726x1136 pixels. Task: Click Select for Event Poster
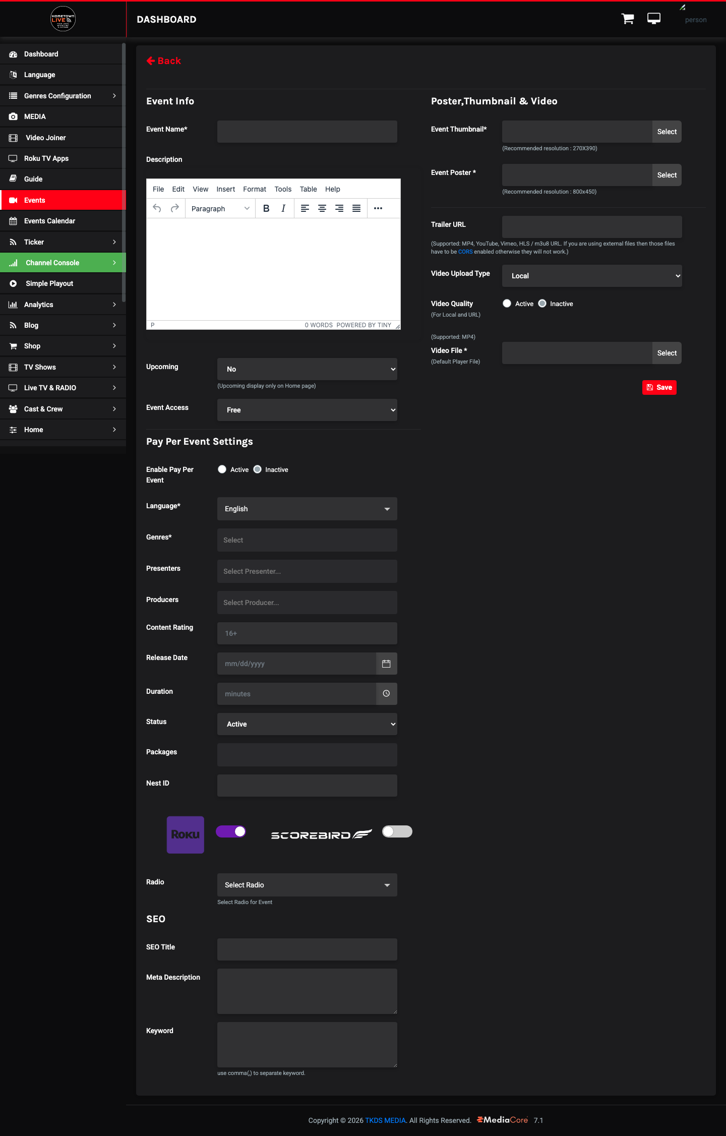[667, 175]
